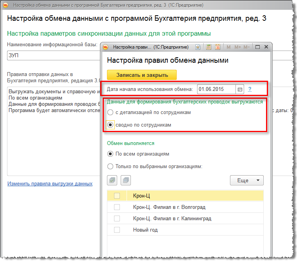Screen dimensions: 297x261
Task: Click Настройка правил обмена данными heading
Action: click(168, 60)
